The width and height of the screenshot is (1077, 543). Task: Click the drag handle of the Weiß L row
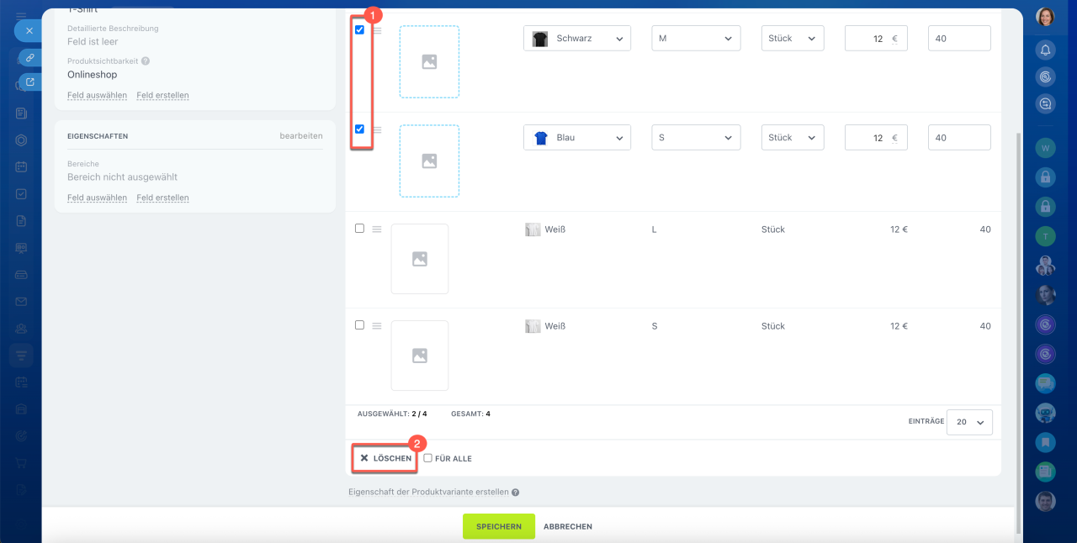tap(377, 229)
